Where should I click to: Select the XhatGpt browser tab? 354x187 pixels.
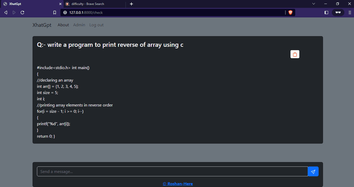[x=31, y=4]
